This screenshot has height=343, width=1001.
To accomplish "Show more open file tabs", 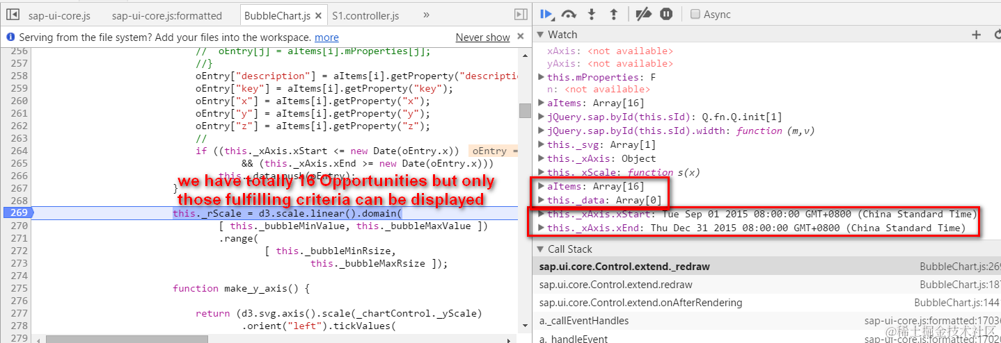I will [x=426, y=15].
